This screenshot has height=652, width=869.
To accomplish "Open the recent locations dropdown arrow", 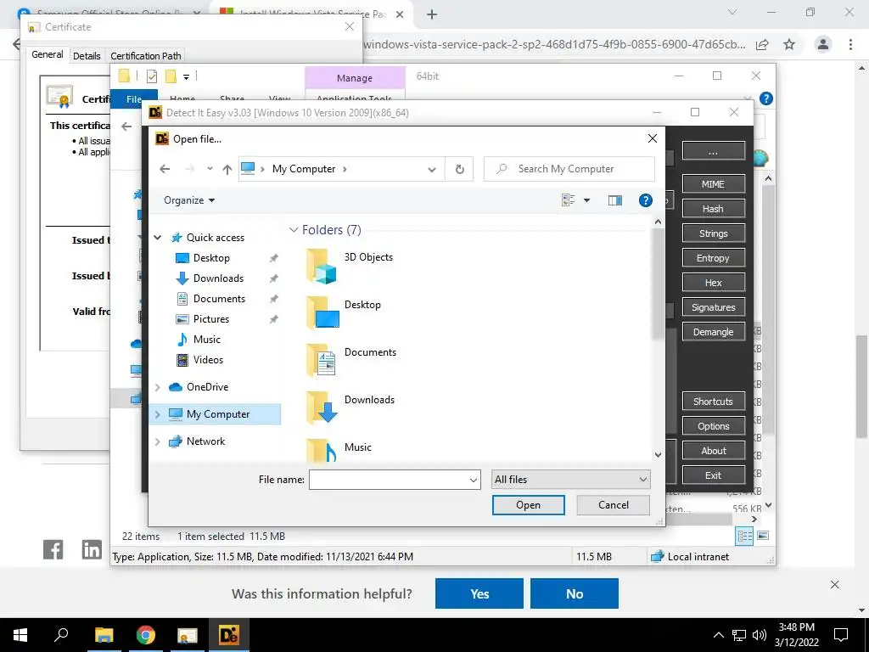I will [x=210, y=169].
